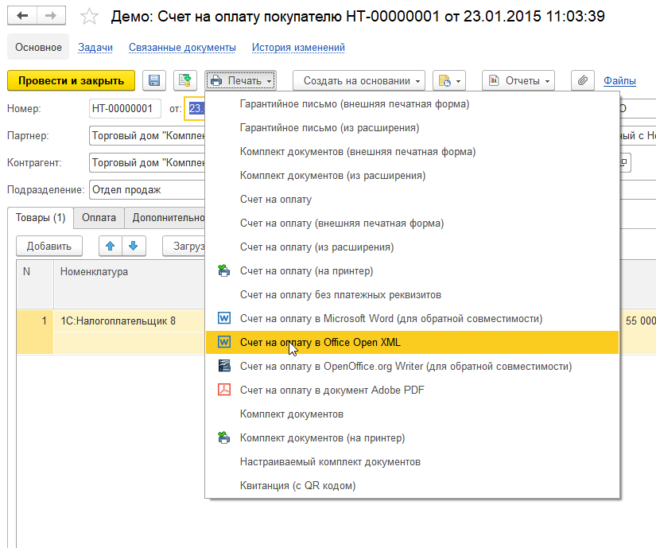The image size is (656, 548).
Task: Click the forward navigation arrow
Action: (x=52, y=17)
